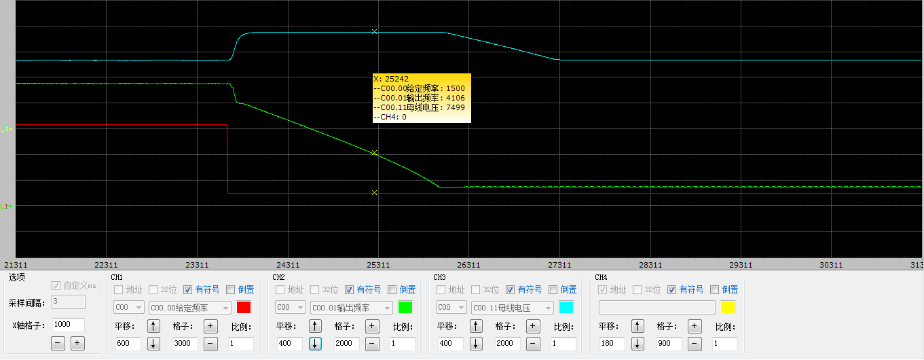Open CH2 C00 group dropdown
This screenshot has height=360, width=924.
(291, 308)
